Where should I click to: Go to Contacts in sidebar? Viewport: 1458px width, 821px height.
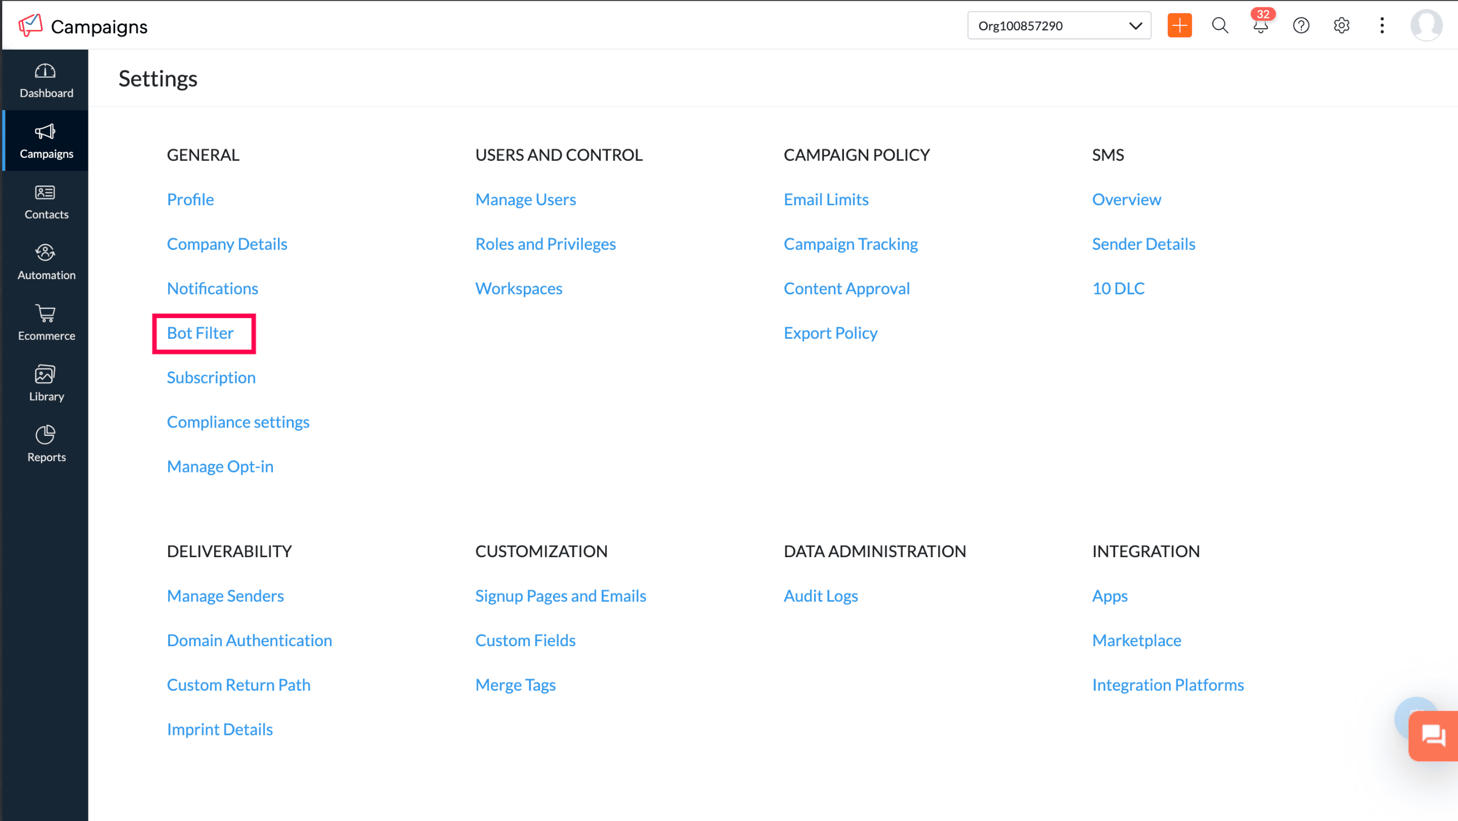pyautogui.click(x=45, y=201)
